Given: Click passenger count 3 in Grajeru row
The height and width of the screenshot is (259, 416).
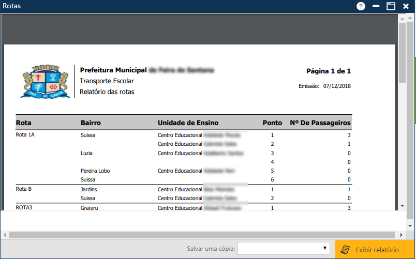Looking at the screenshot, I should coord(349,208).
